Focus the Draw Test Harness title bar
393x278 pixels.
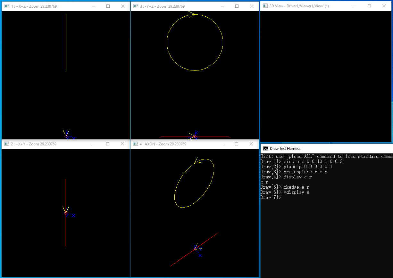point(321,149)
